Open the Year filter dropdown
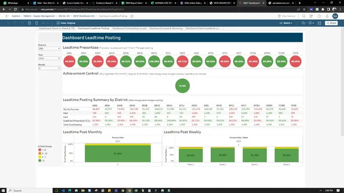344x193 pixels. (49, 58)
